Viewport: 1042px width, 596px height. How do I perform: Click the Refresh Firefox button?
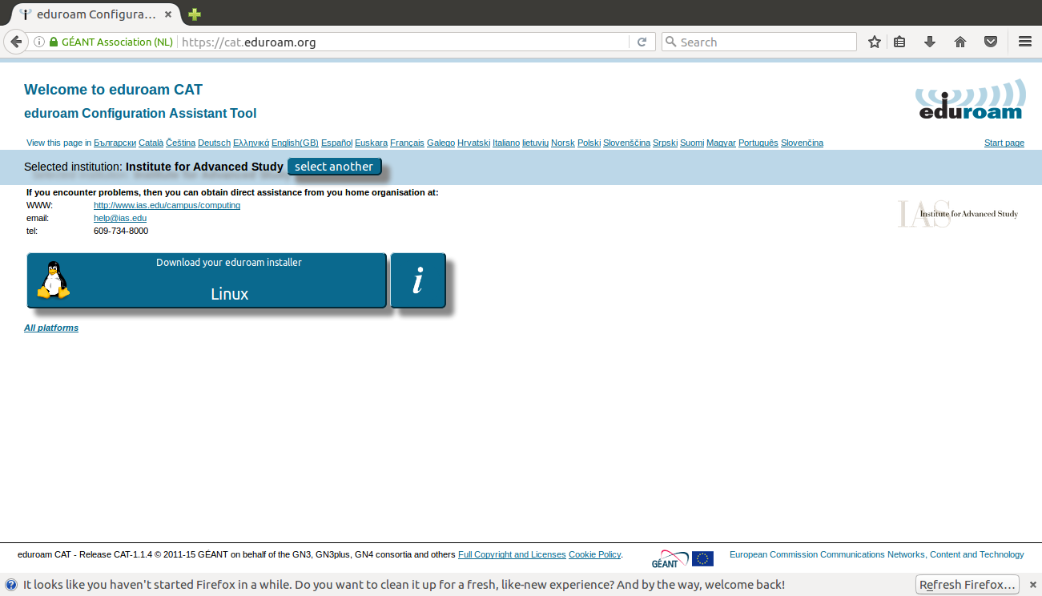[968, 585]
